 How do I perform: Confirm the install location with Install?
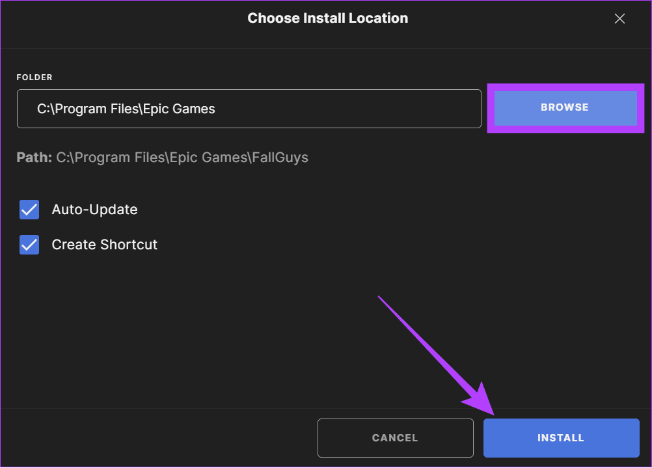561,438
